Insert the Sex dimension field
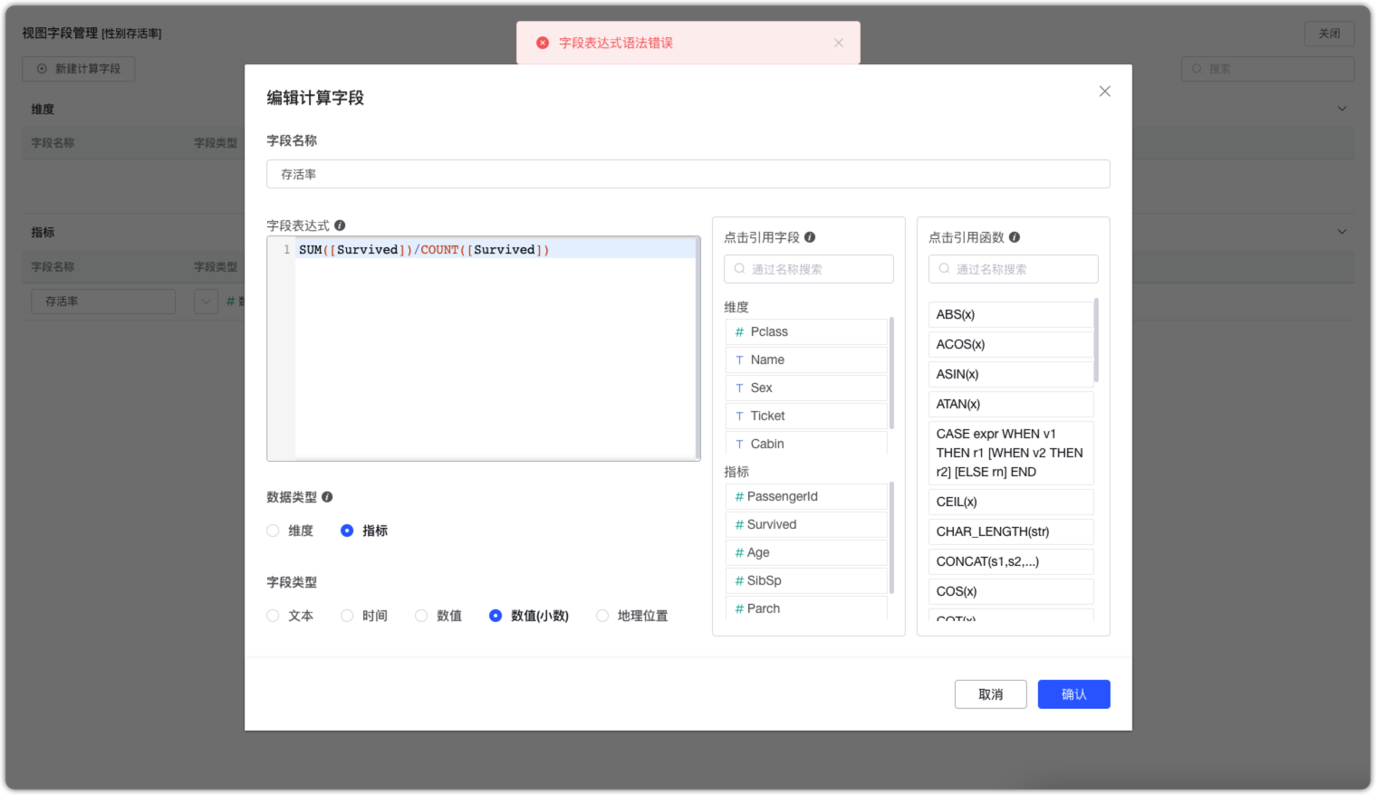Viewport: 1376px width, 795px height. [806, 388]
